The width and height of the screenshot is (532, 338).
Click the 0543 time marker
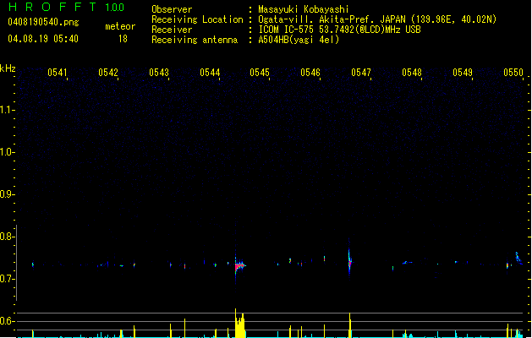(x=159, y=73)
